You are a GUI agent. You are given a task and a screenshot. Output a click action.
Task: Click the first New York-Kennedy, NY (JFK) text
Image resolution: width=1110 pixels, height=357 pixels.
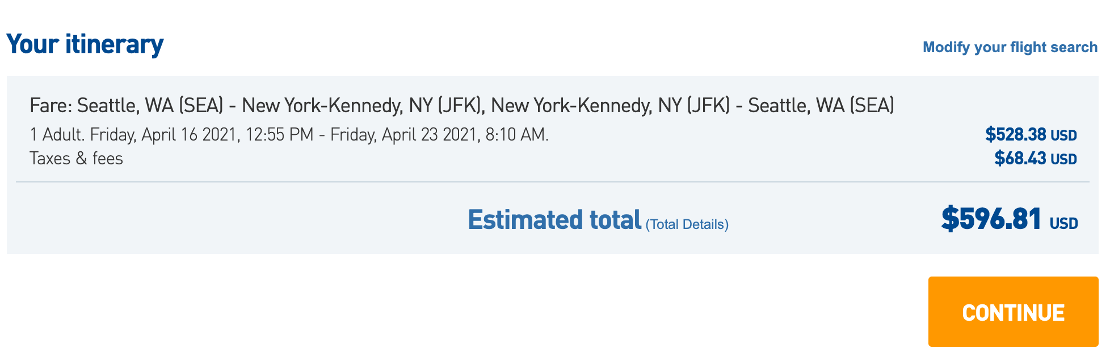[x=363, y=105]
